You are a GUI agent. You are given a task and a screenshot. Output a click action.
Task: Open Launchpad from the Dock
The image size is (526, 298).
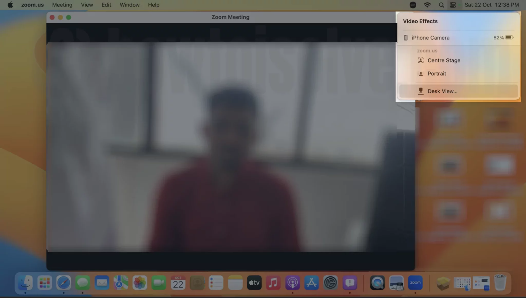pyautogui.click(x=44, y=283)
